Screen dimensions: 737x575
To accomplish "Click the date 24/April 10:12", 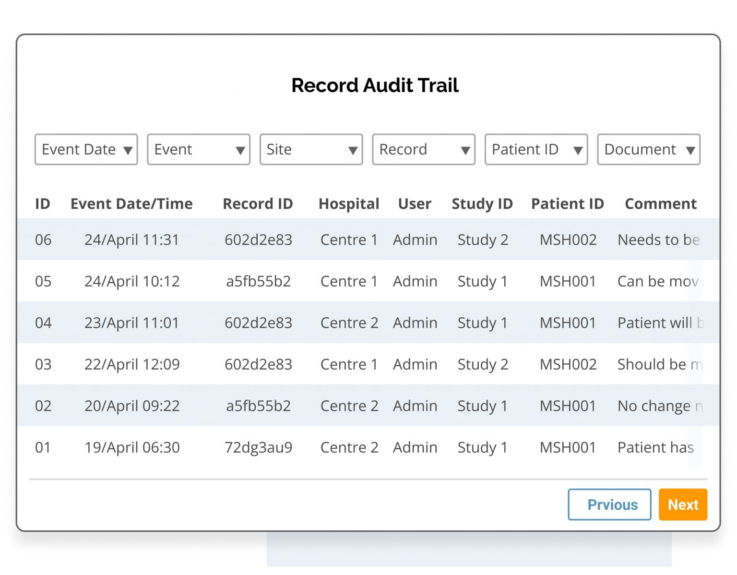I will pos(132,281).
